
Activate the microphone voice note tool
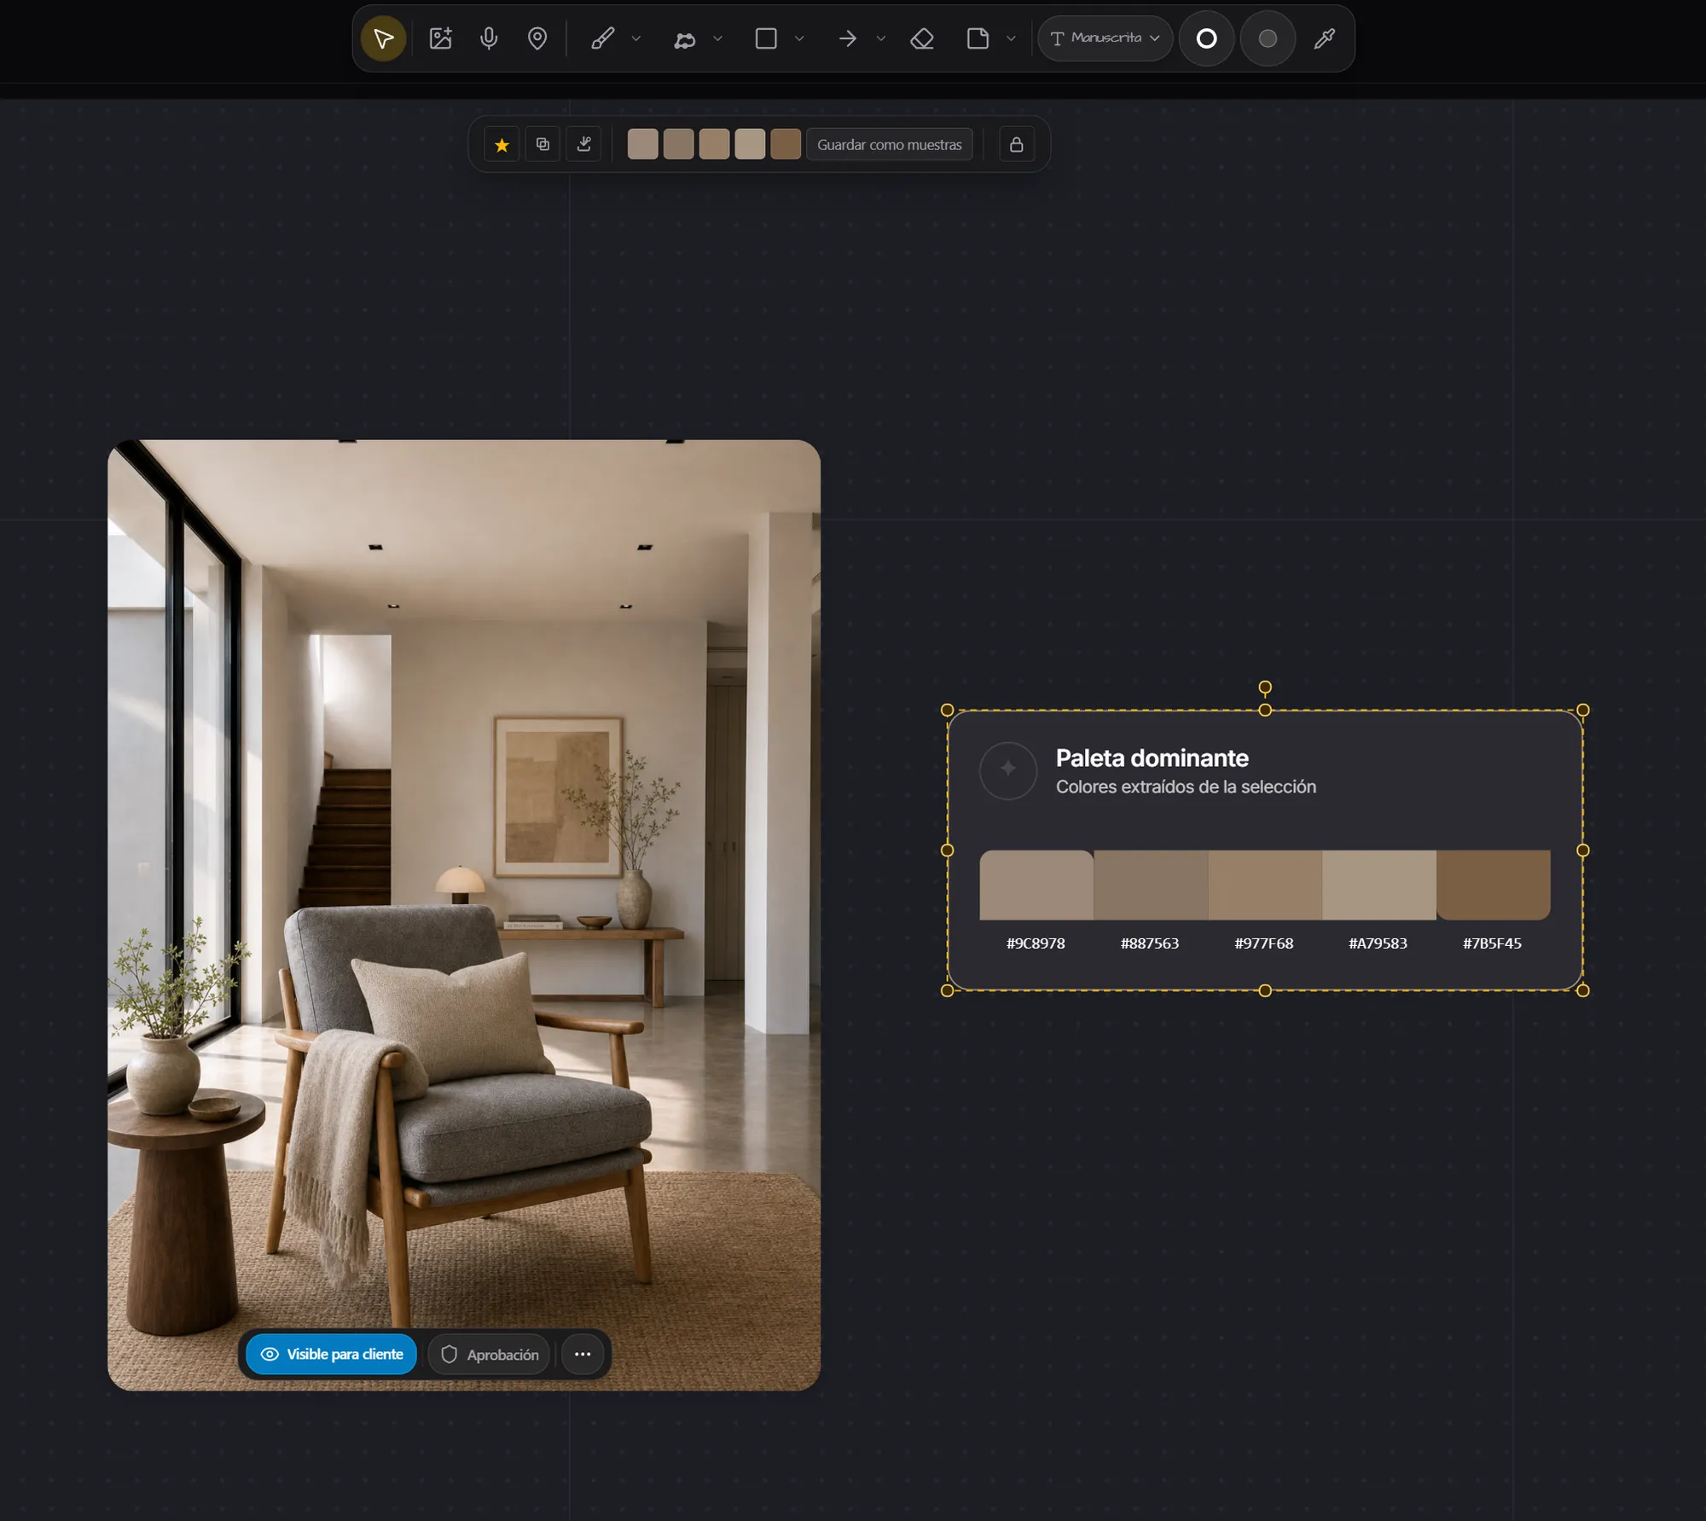pos(489,38)
